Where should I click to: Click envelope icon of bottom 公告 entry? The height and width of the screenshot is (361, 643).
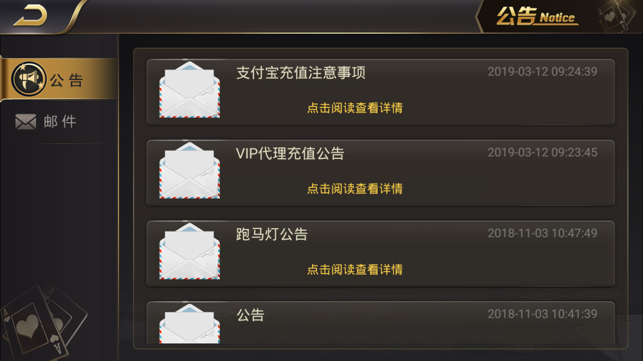coord(189,323)
